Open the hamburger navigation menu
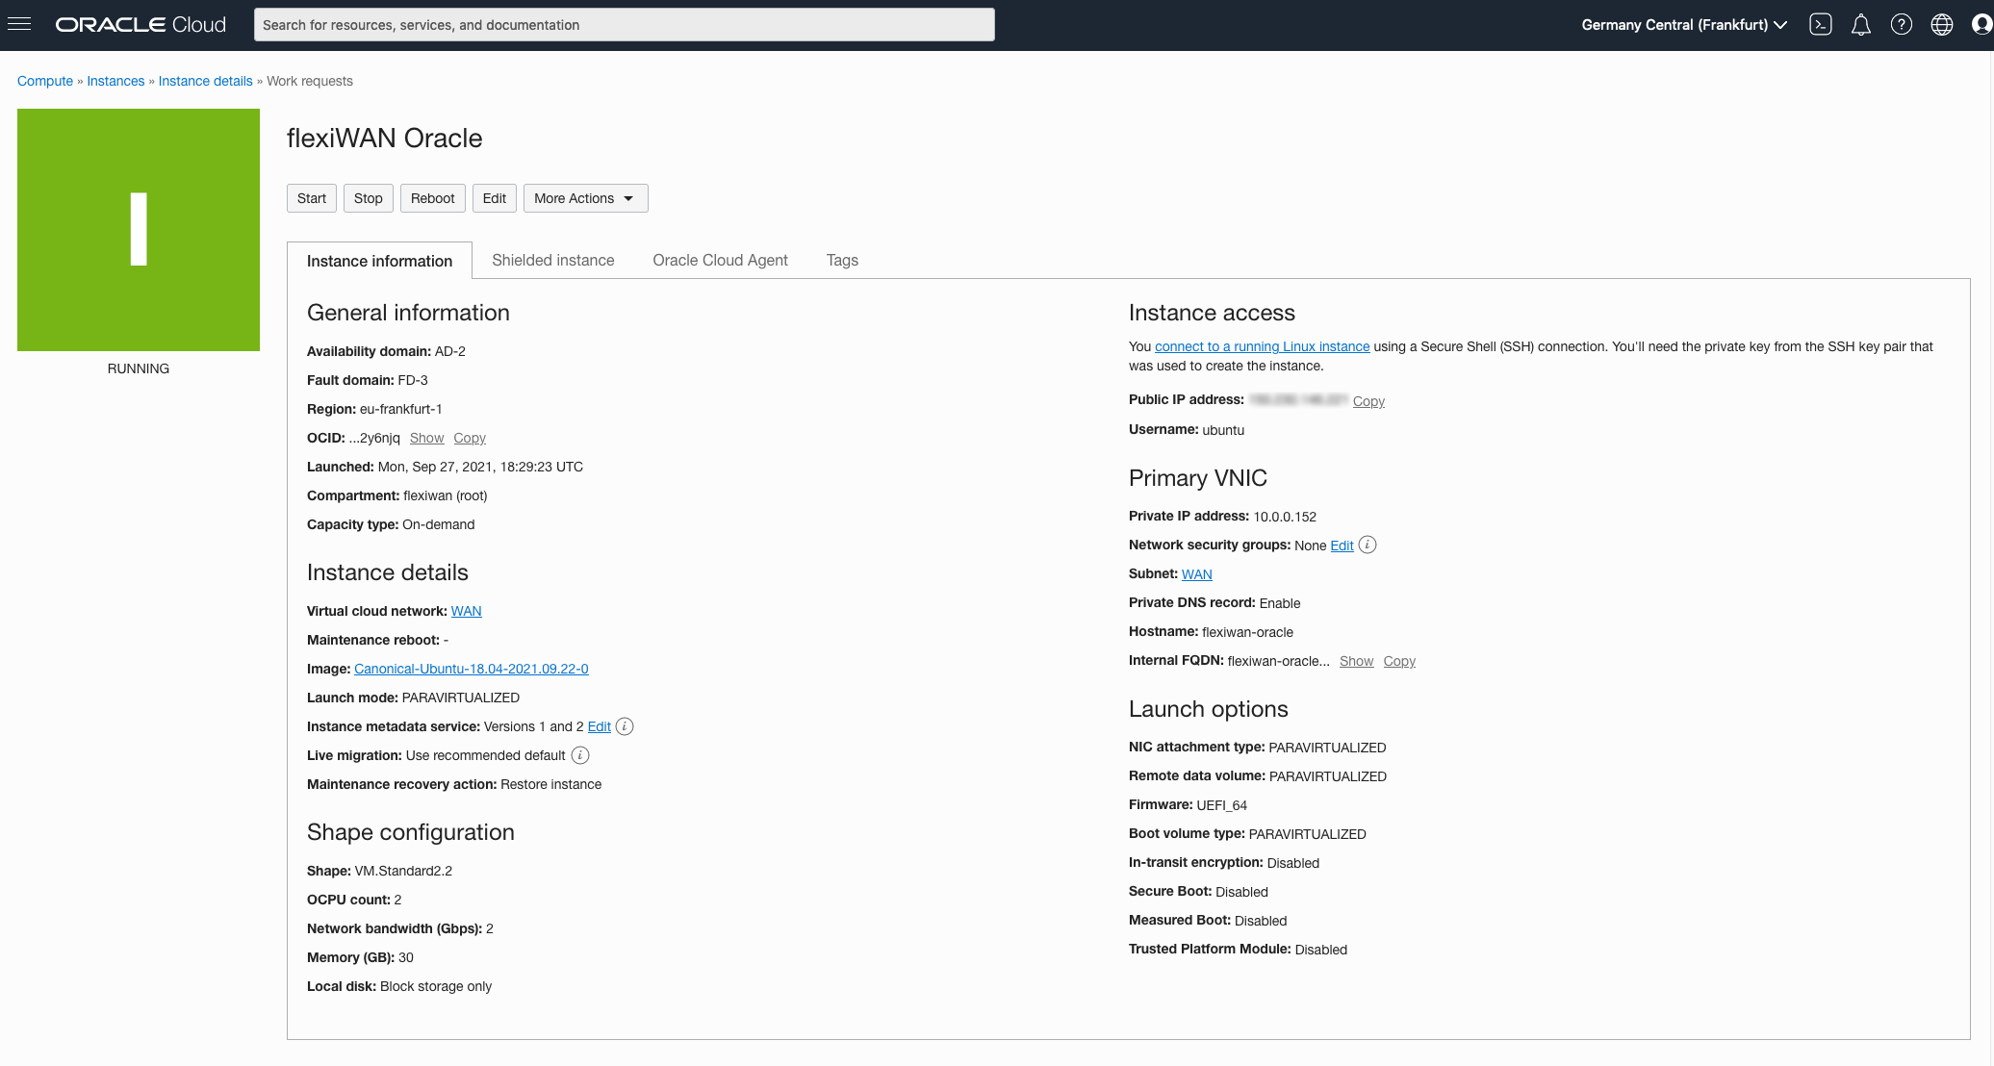 pyautogui.click(x=19, y=24)
